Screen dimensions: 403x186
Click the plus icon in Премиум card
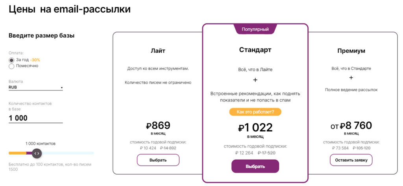click(351, 77)
